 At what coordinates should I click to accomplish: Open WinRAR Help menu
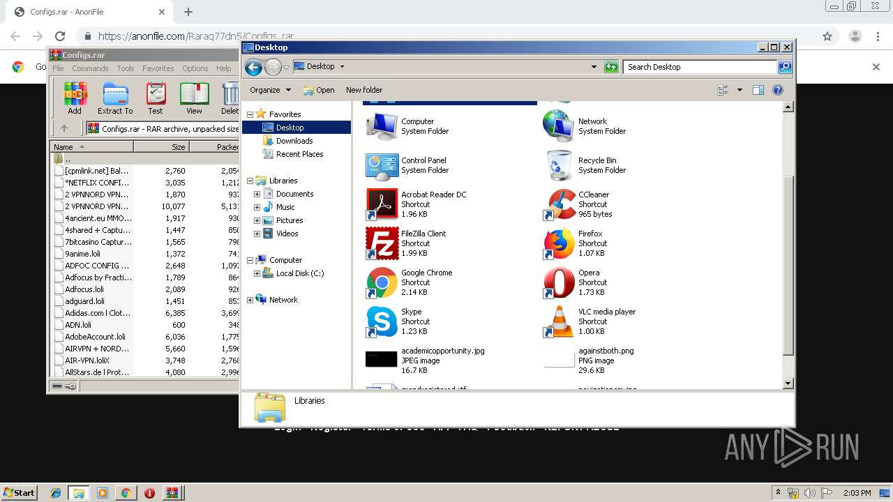click(x=223, y=68)
